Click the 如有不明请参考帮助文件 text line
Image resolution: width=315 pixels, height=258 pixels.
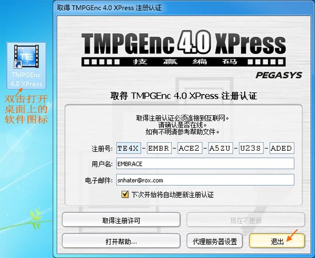click(182, 132)
